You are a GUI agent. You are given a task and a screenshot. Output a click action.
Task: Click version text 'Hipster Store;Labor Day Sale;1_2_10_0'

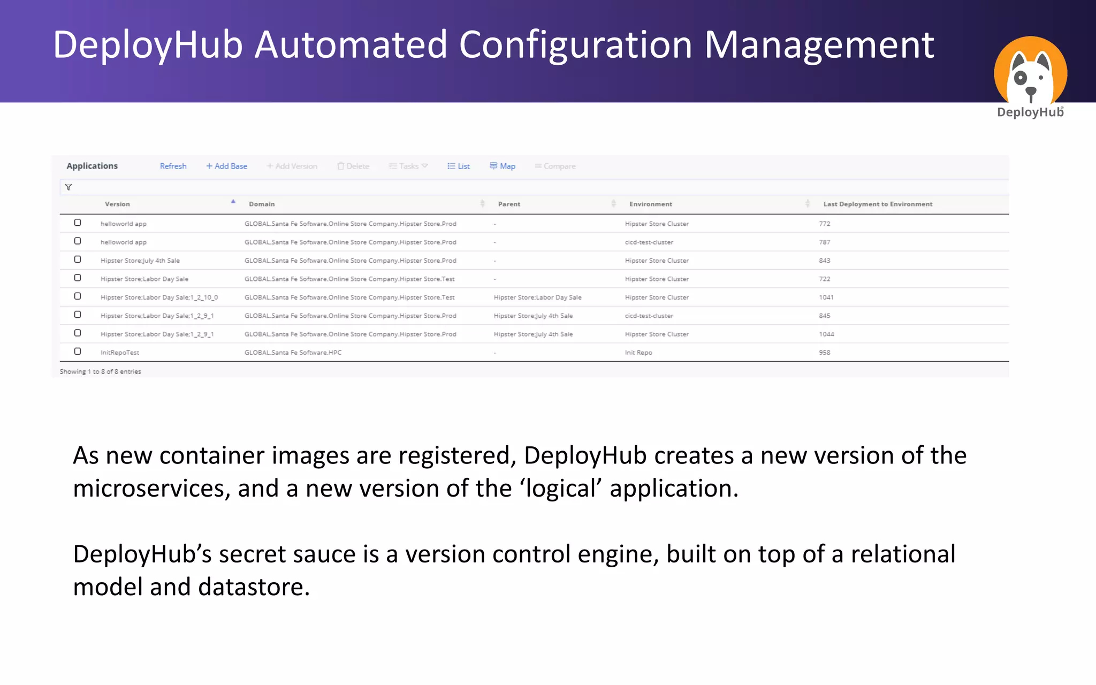(x=159, y=298)
